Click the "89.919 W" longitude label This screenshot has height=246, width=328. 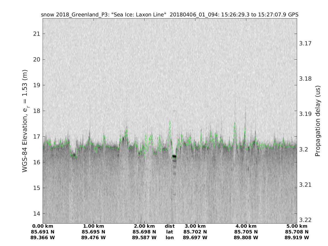pos(297,238)
